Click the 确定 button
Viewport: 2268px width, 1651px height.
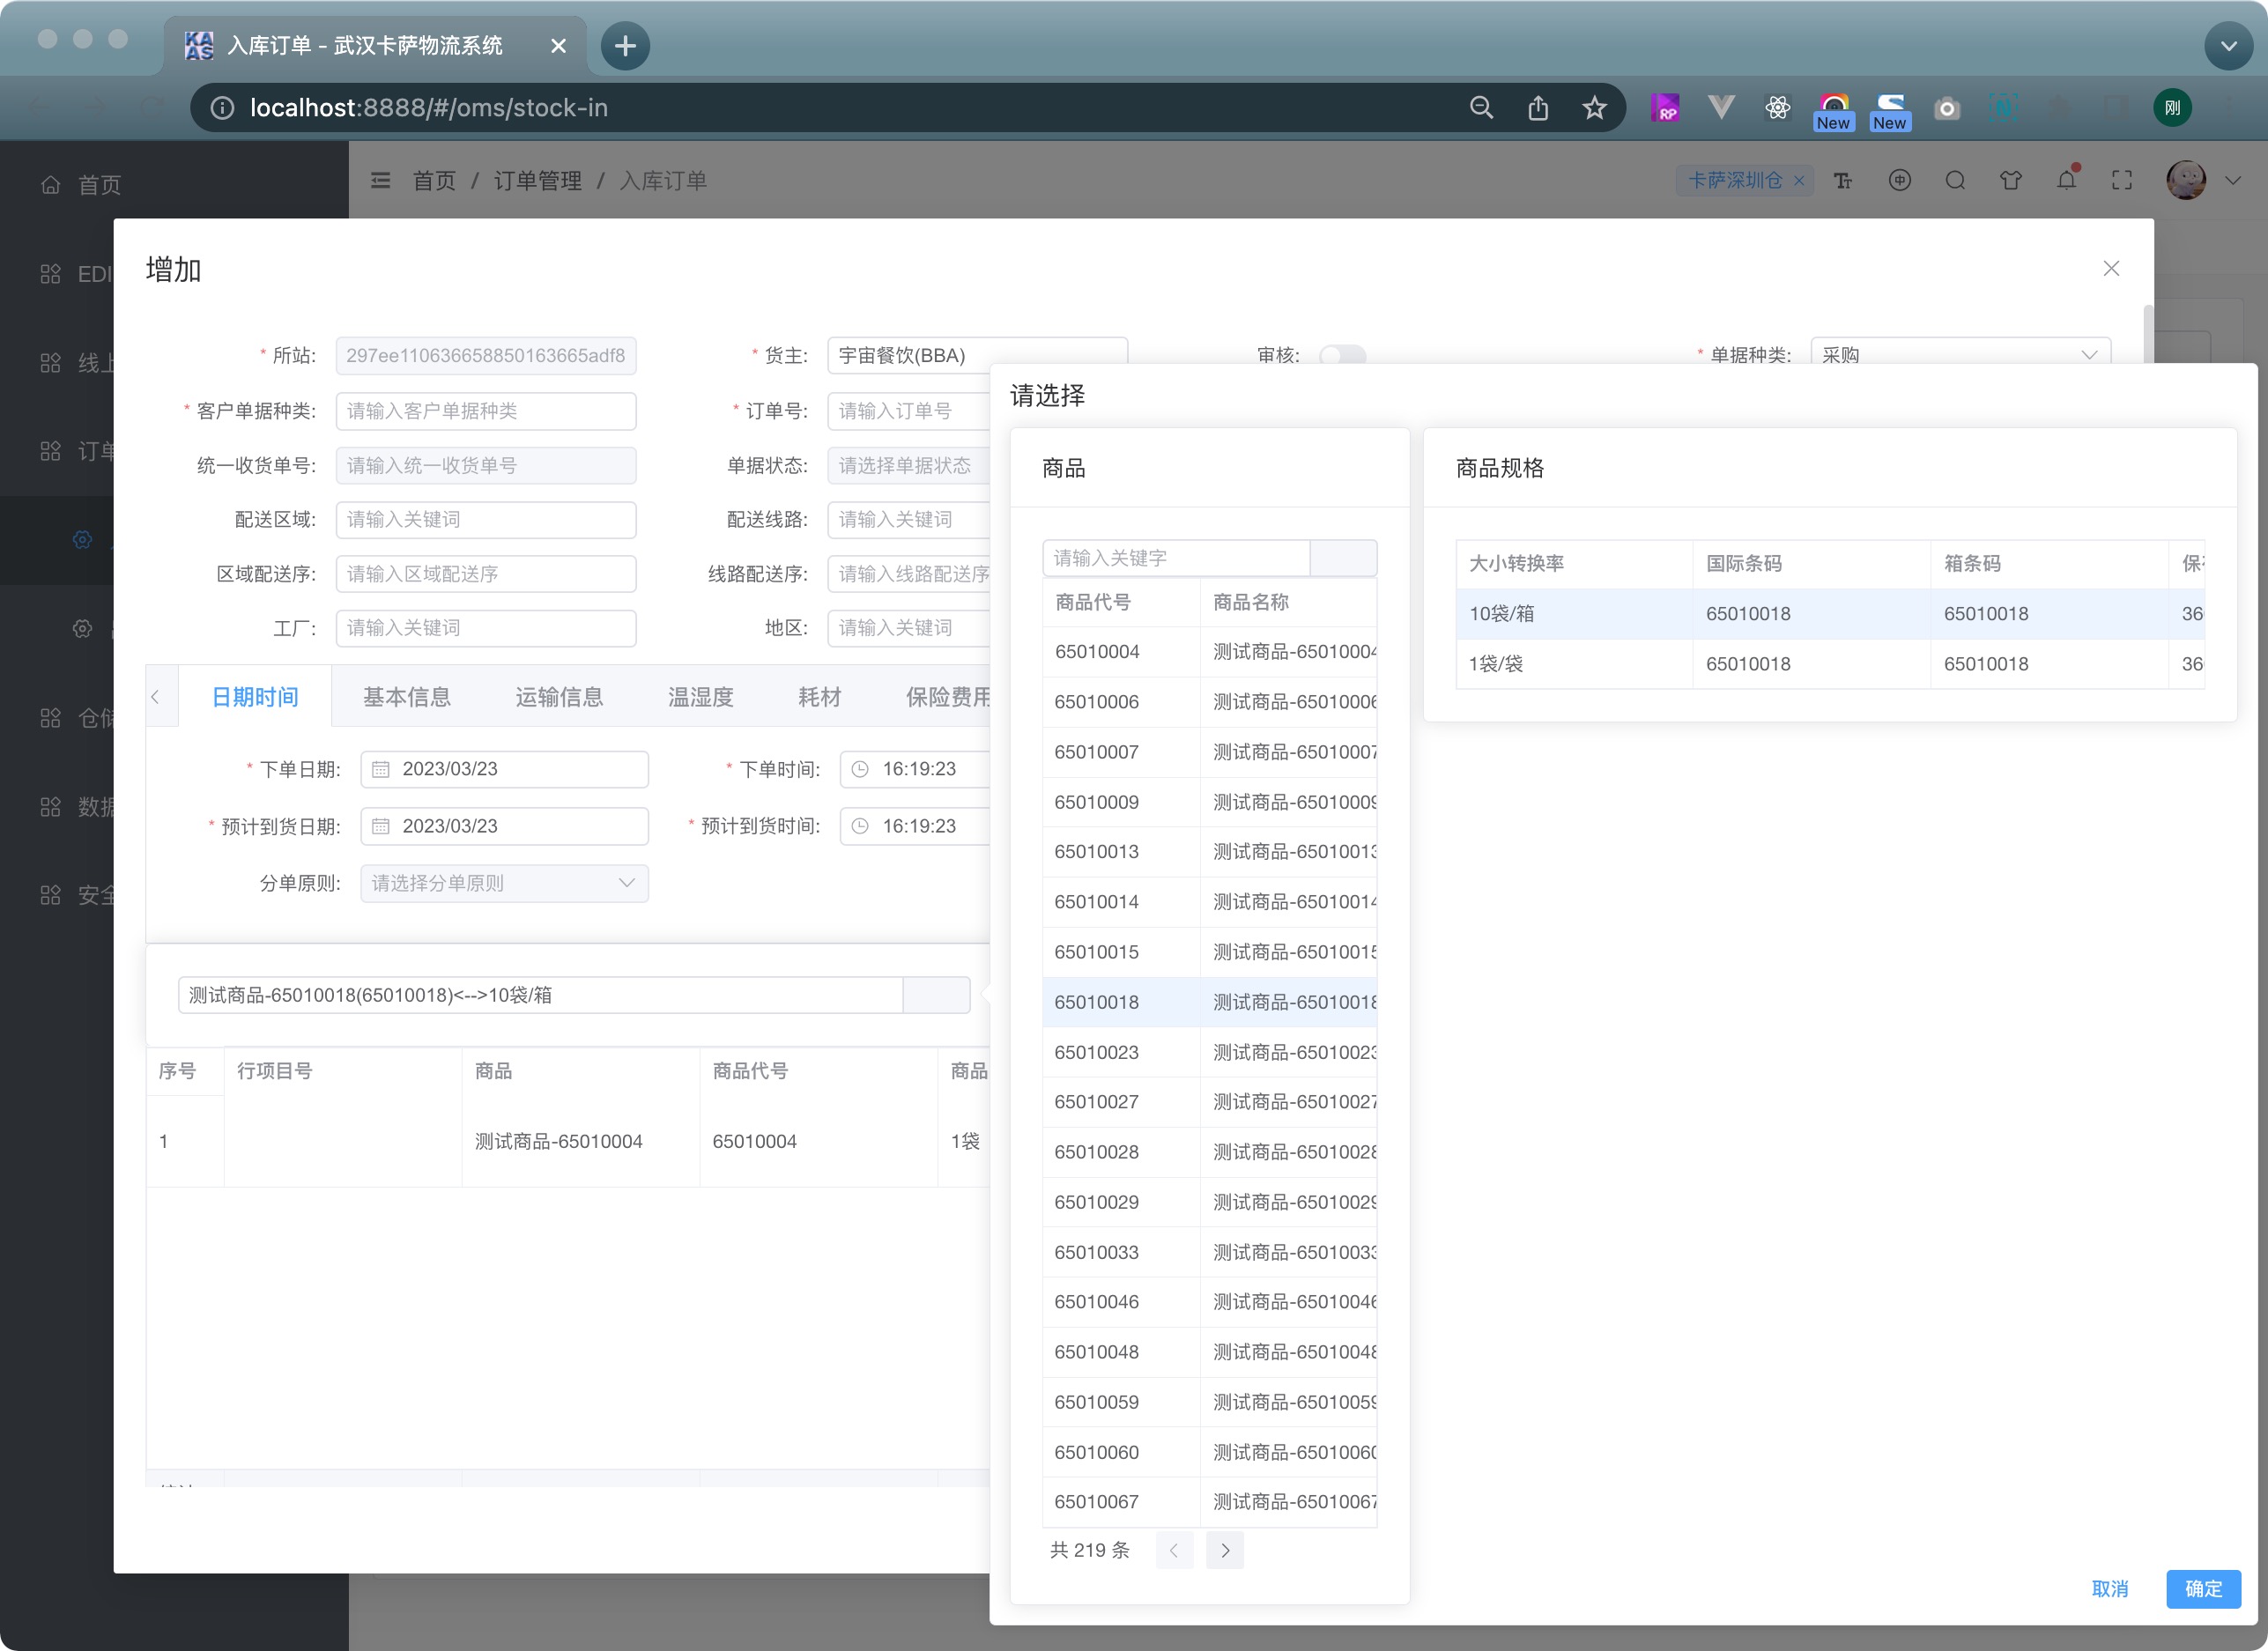[2202, 1588]
